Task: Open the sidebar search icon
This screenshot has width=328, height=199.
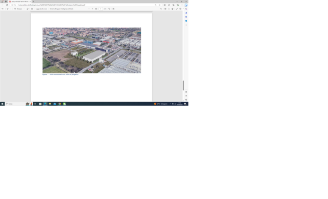Action: pyautogui.click(x=186, y=9)
